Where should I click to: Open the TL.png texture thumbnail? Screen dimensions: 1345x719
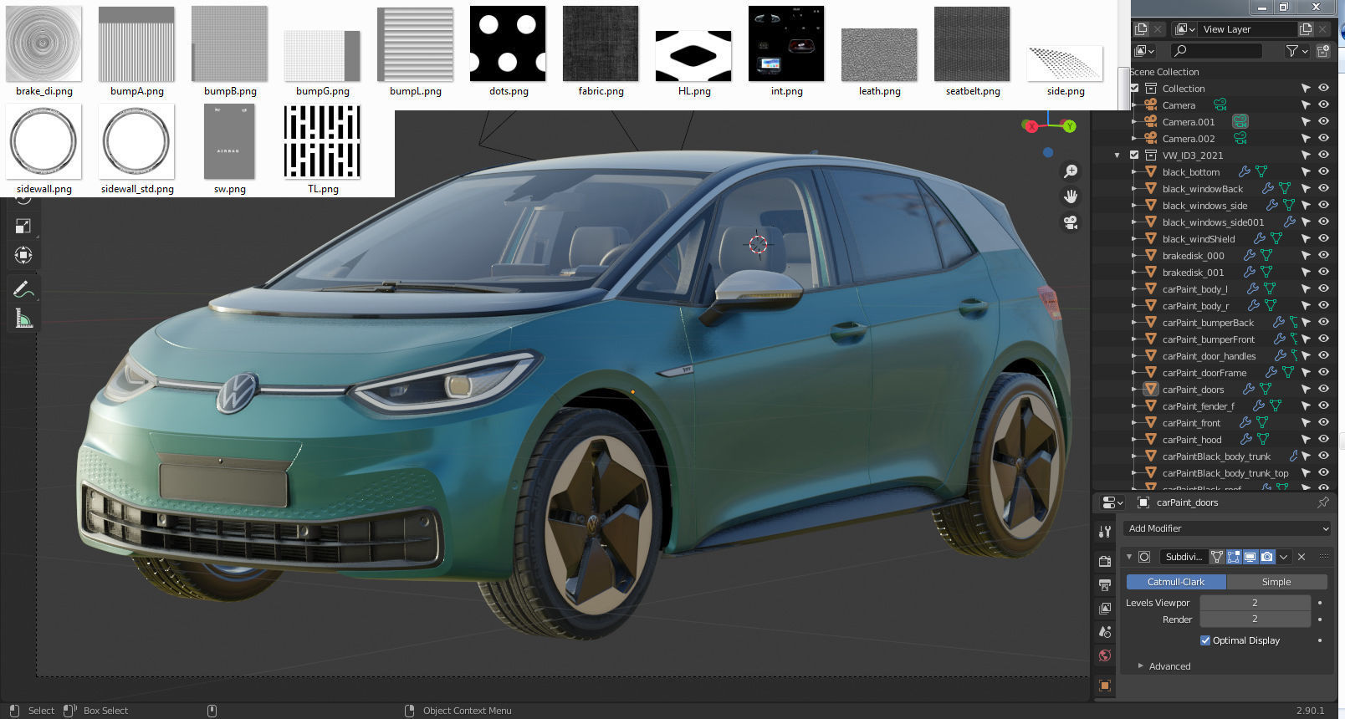pos(322,141)
